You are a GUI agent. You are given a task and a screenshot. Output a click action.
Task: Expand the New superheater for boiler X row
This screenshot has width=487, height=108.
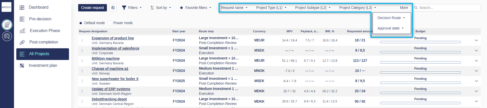point(476,81)
